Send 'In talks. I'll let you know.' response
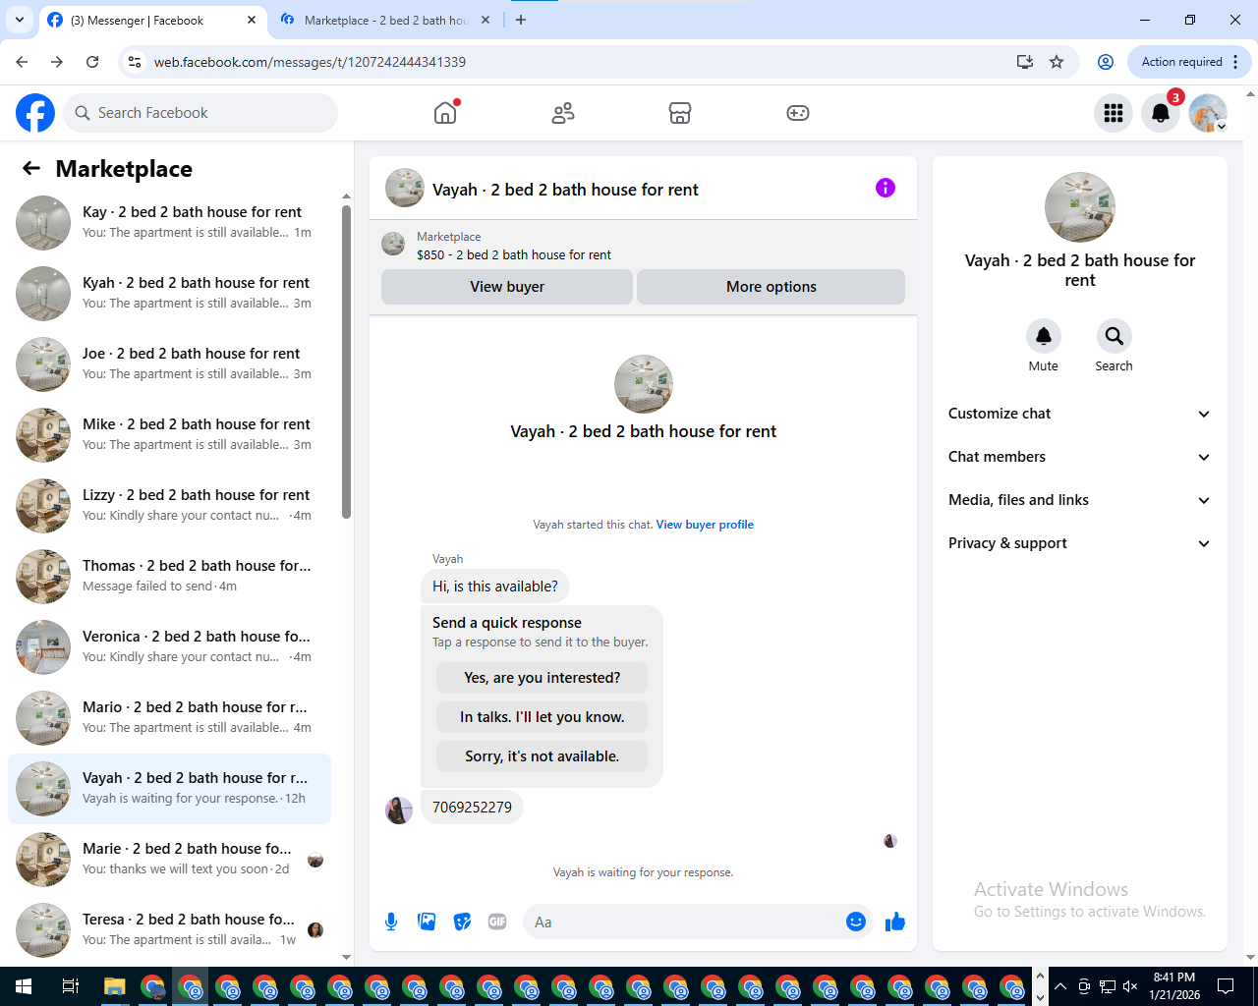Image resolution: width=1258 pixels, height=1006 pixels. (x=542, y=717)
